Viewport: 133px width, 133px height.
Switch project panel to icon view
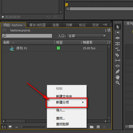(x=10, y=127)
